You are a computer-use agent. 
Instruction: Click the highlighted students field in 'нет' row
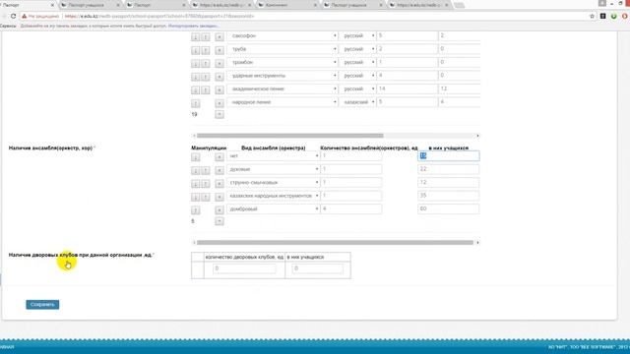[449, 155]
